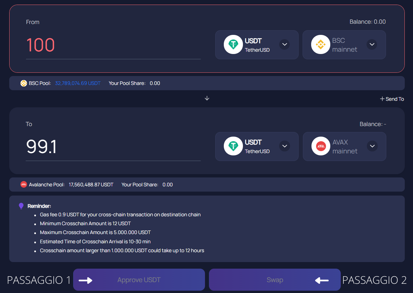The height and width of the screenshot is (293, 413).
Task: Open the BSC mainnet network dropdown
Action: pos(372,44)
